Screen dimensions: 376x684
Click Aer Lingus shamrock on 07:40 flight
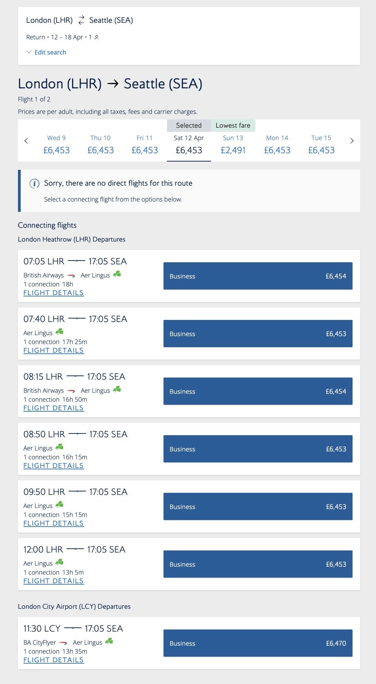pos(59,332)
